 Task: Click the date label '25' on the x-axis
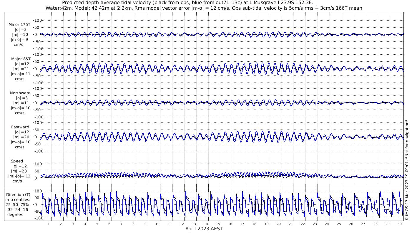(339, 224)
